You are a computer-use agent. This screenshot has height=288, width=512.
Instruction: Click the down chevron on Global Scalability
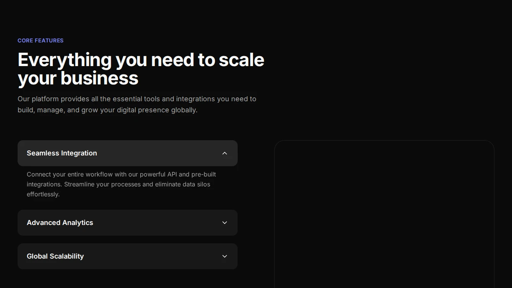pyautogui.click(x=225, y=256)
